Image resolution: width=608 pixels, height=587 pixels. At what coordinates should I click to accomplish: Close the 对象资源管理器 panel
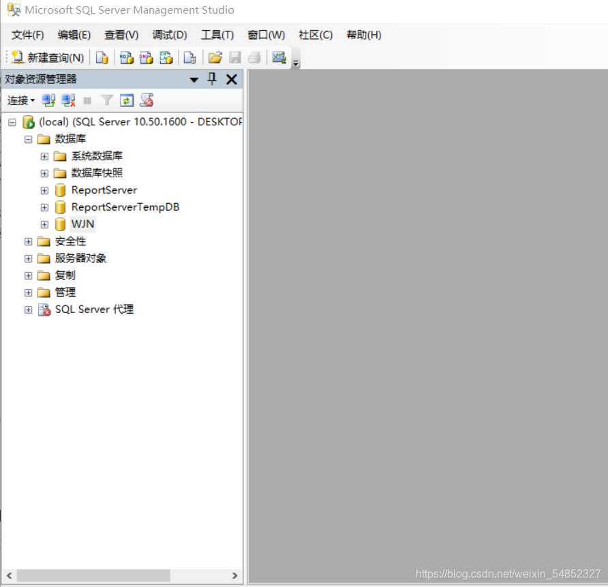click(x=232, y=80)
